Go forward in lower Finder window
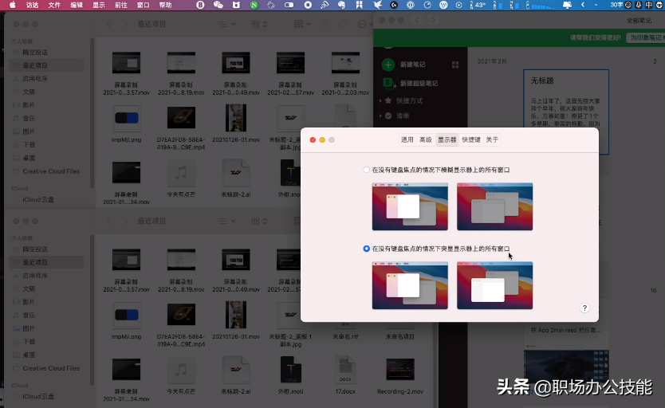The height and width of the screenshot is (408, 665). click(x=124, y=222)
